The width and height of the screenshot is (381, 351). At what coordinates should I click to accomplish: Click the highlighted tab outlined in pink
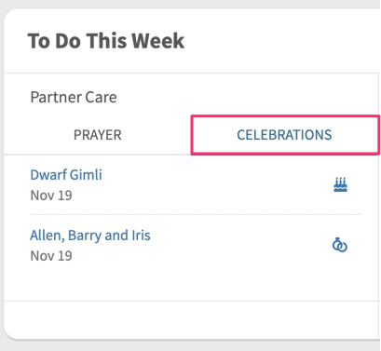tap(284, 135)
